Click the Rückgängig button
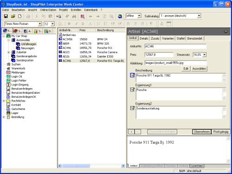Screen dimensions: 232x174 [x=221, y=132]
